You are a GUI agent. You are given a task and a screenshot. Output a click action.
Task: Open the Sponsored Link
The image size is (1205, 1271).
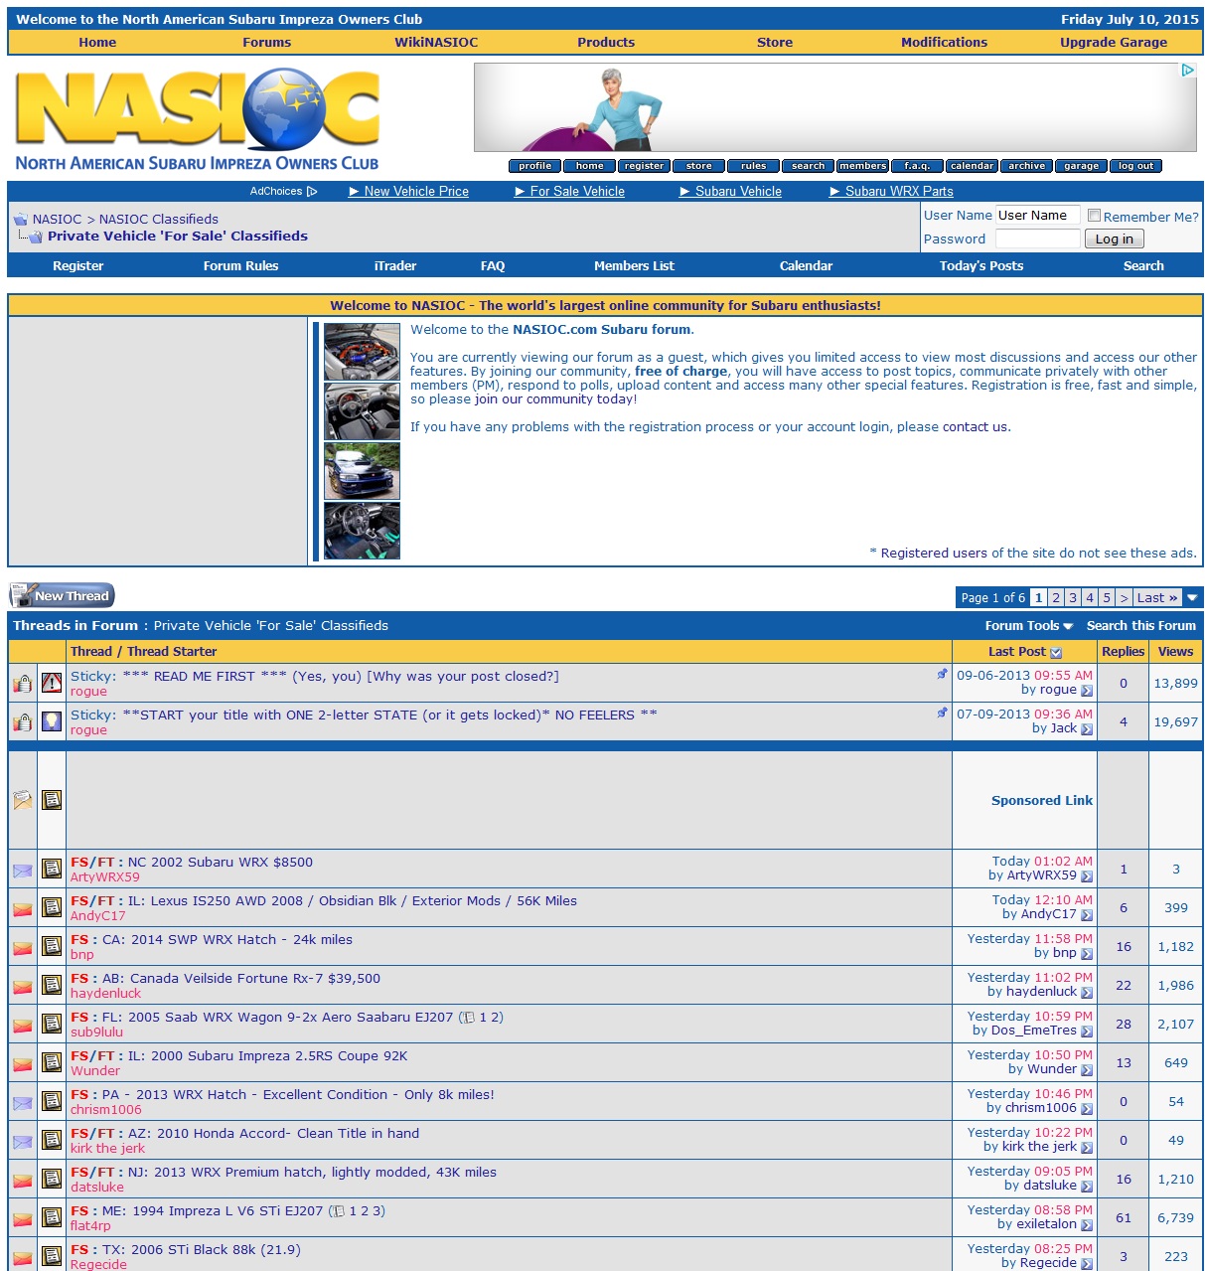(x=1041, y=800)
